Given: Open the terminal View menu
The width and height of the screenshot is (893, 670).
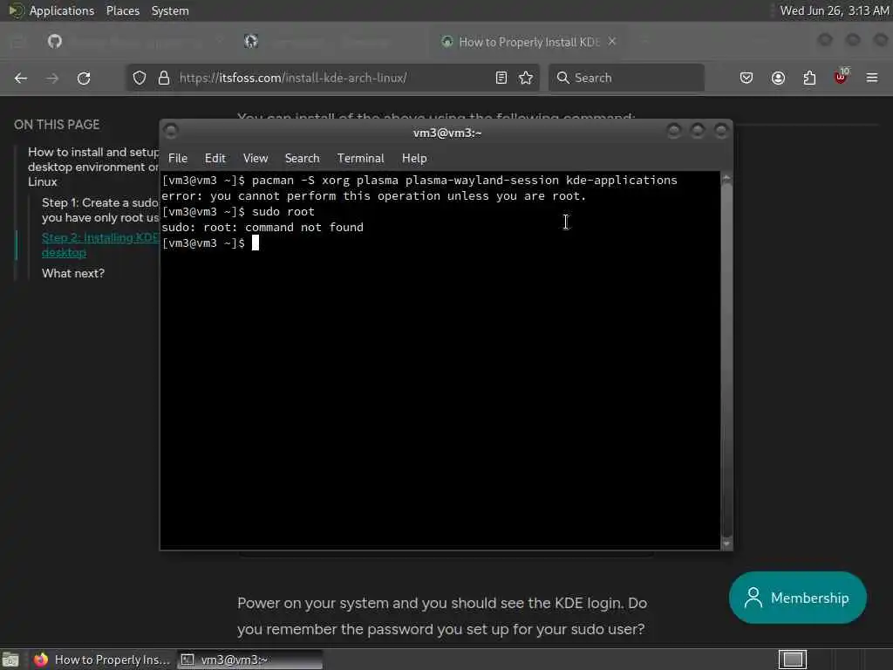Looking at the screenshot, I should [x=256, y=159].
